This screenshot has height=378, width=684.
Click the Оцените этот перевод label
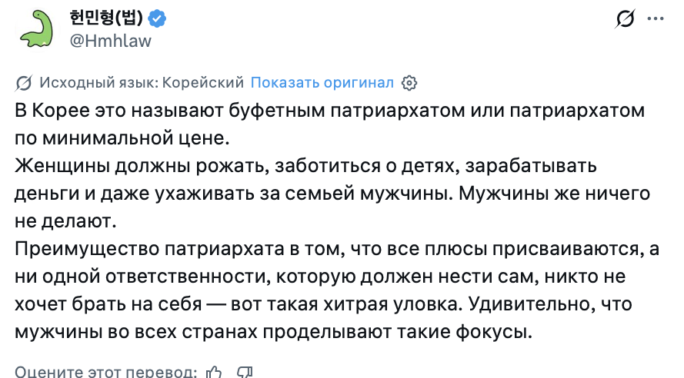tap(105, 372)
